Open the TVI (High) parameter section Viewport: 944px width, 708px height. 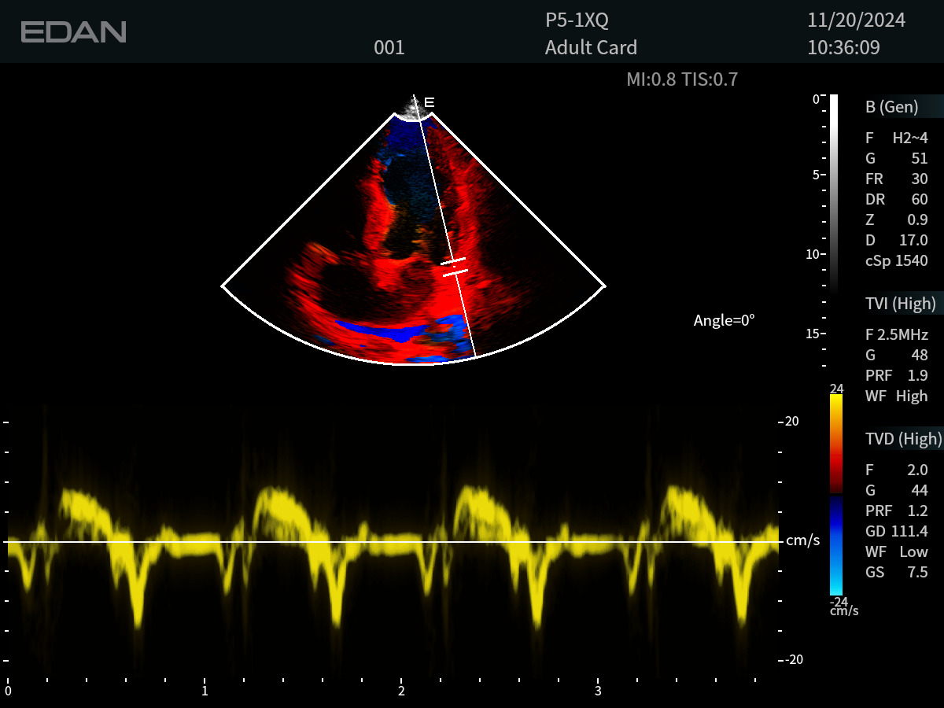[x=902, y=303]
